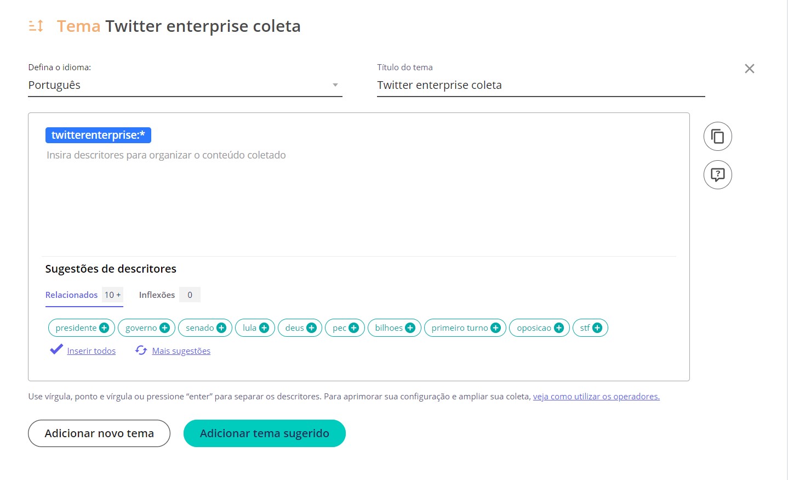The image size is (788, 480).
Task: Click the 'Defina o idioma:' label
Action: click(60, 67)
